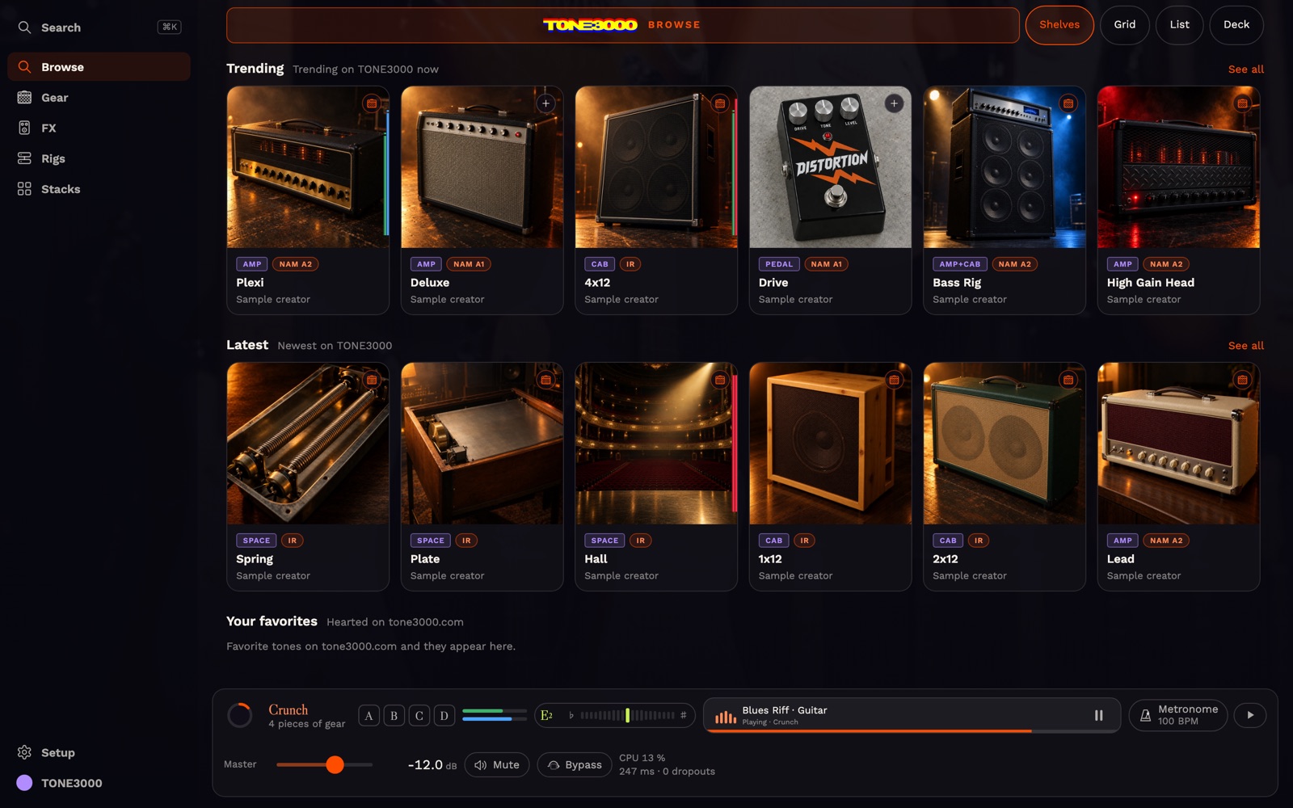This screenshot has height=808, width=1293.
Task: Switch to Grid view
Action: [x=1125, y=25]
